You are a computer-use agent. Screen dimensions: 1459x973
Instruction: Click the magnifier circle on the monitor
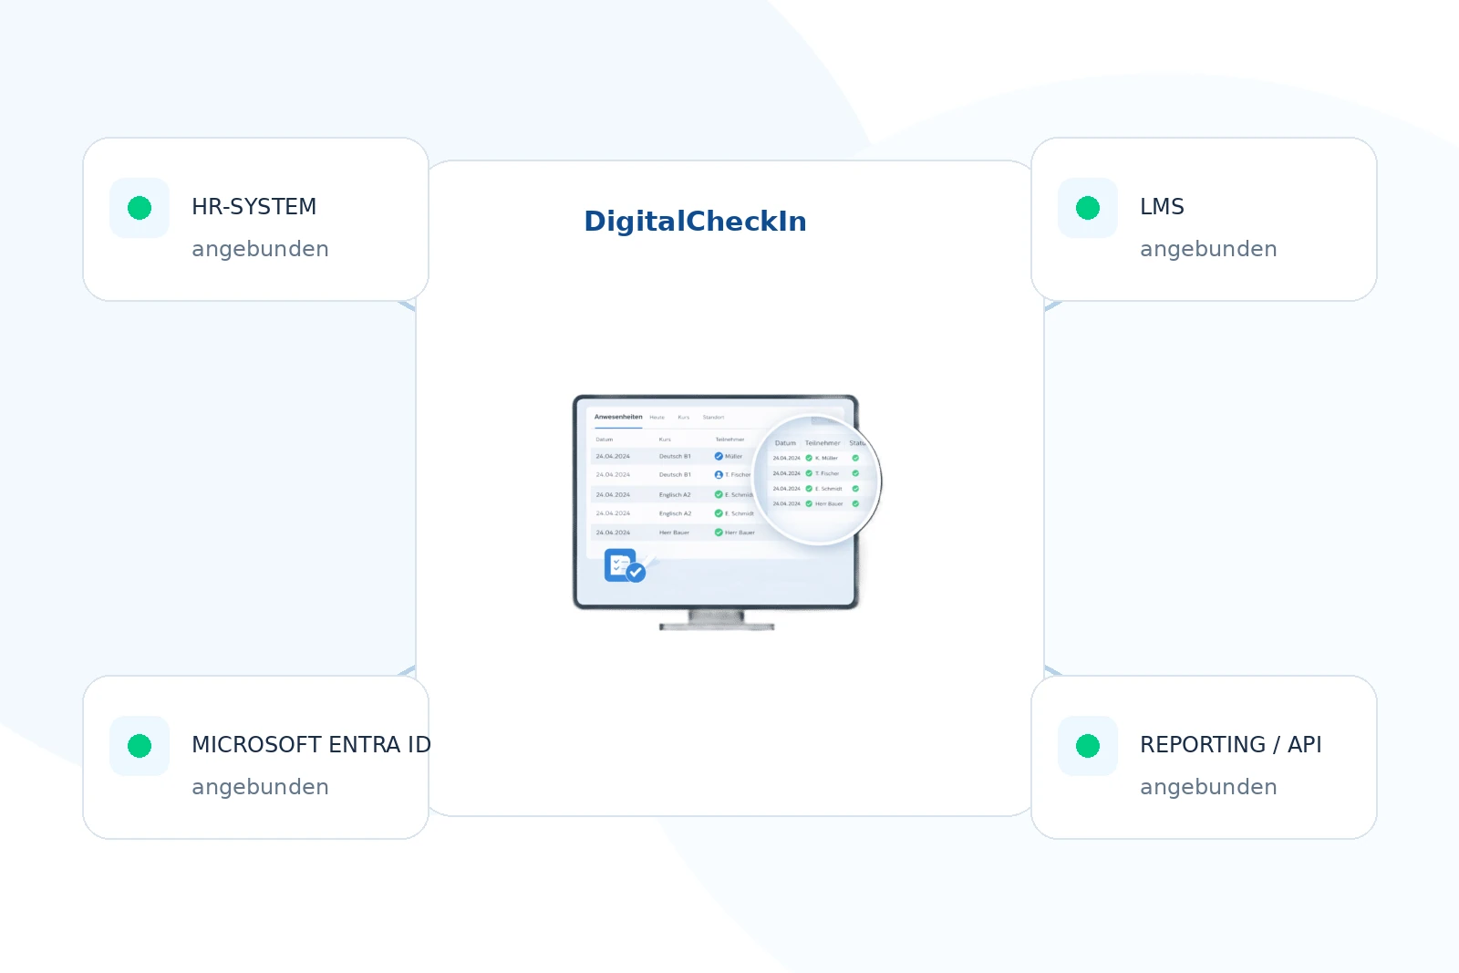coord(818,479)
